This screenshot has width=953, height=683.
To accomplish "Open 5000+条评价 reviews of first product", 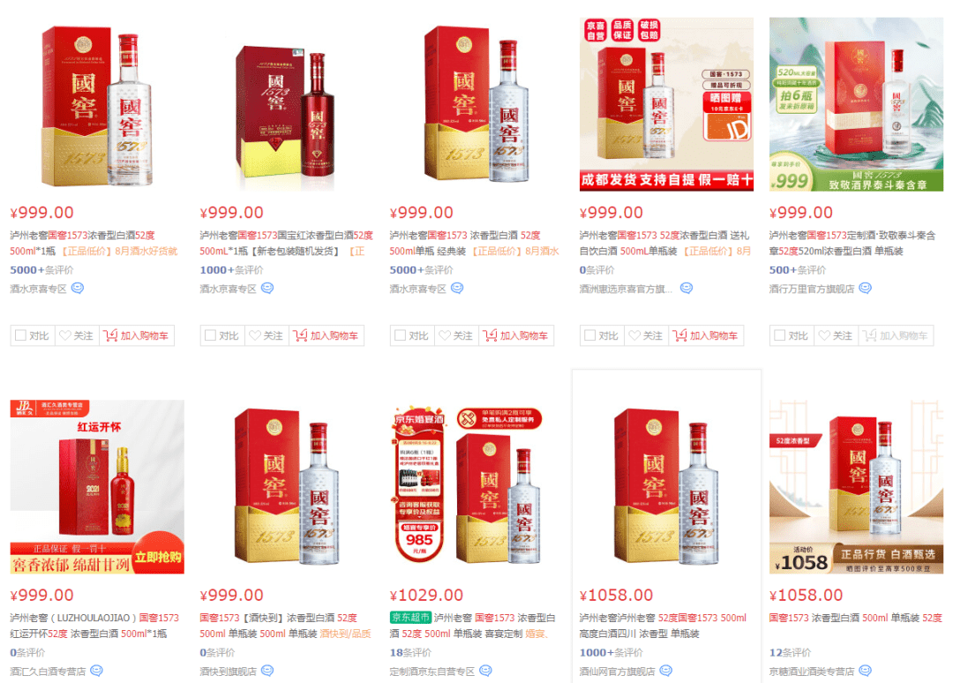I will pyautogui.click(x=41, y=270).
